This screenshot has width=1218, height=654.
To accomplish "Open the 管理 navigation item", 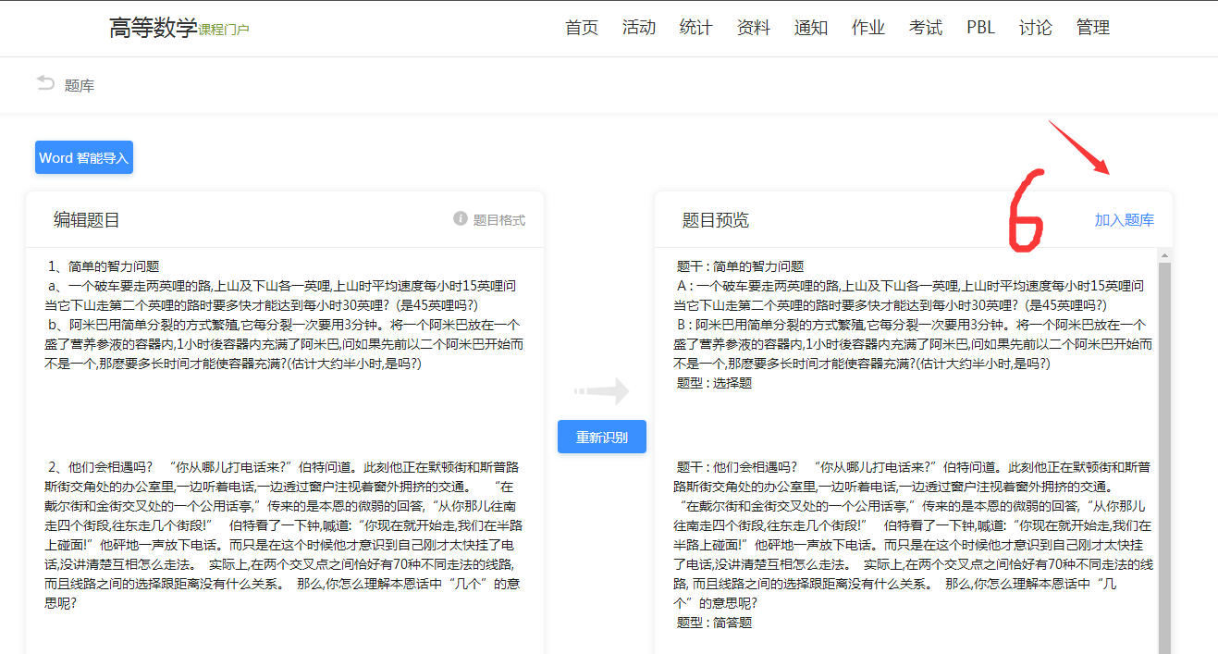I will click(x=1093, y=28).
